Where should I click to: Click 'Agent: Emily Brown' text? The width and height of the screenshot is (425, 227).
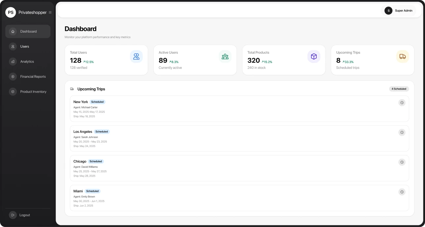(84, 197)
